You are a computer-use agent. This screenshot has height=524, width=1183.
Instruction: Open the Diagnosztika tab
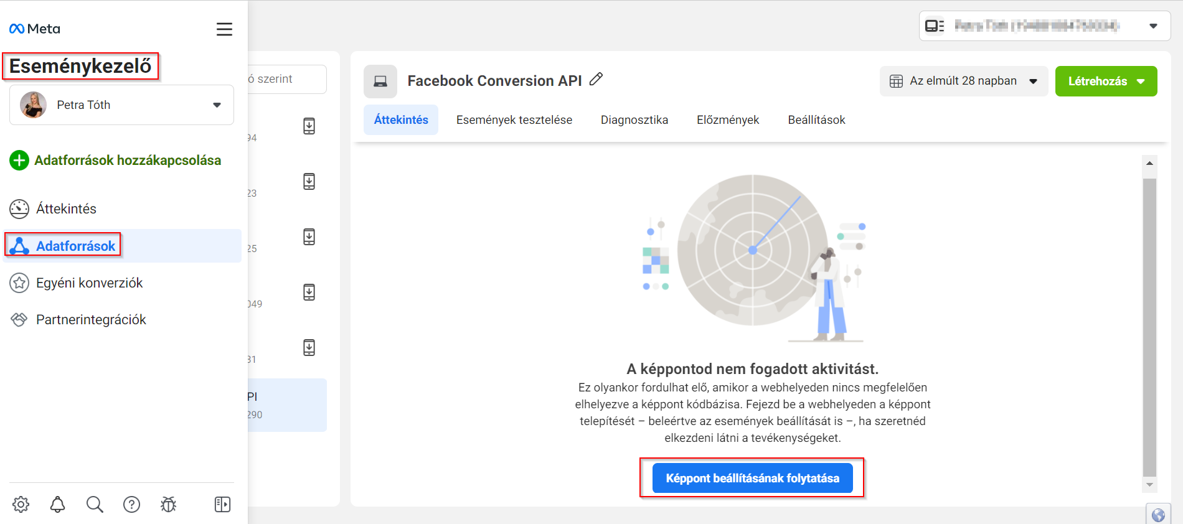634,120
